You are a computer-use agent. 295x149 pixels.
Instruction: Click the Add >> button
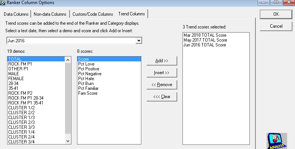pyautogui.click(x=162, y=61)
